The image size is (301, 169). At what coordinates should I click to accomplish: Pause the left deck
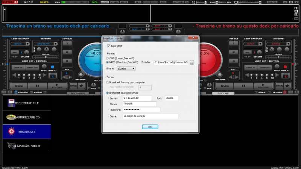coord(38,86)
